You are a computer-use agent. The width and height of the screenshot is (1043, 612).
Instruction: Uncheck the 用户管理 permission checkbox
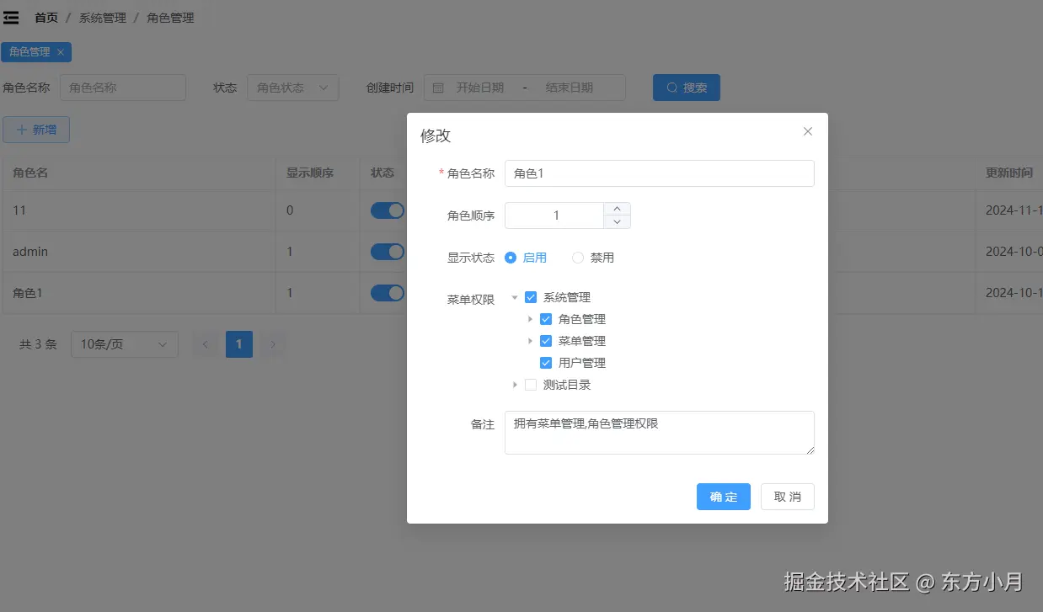click(546, 363)
